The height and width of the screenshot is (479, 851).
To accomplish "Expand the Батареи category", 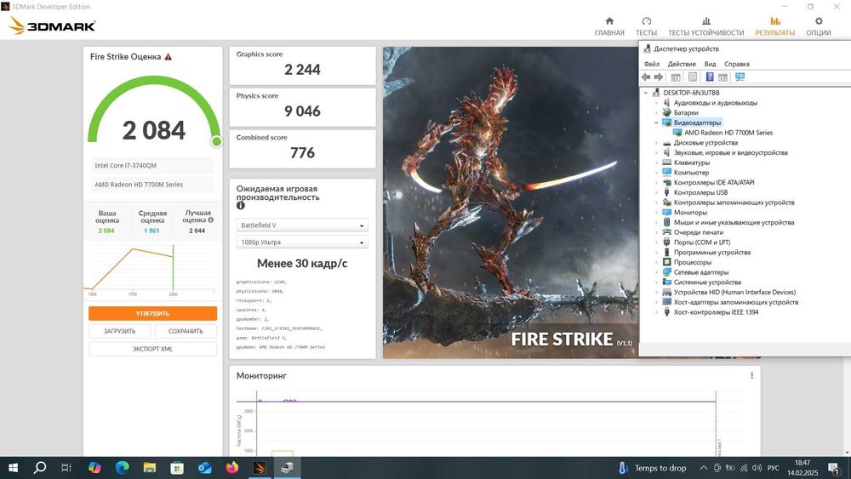I will (x=656, y=113).
